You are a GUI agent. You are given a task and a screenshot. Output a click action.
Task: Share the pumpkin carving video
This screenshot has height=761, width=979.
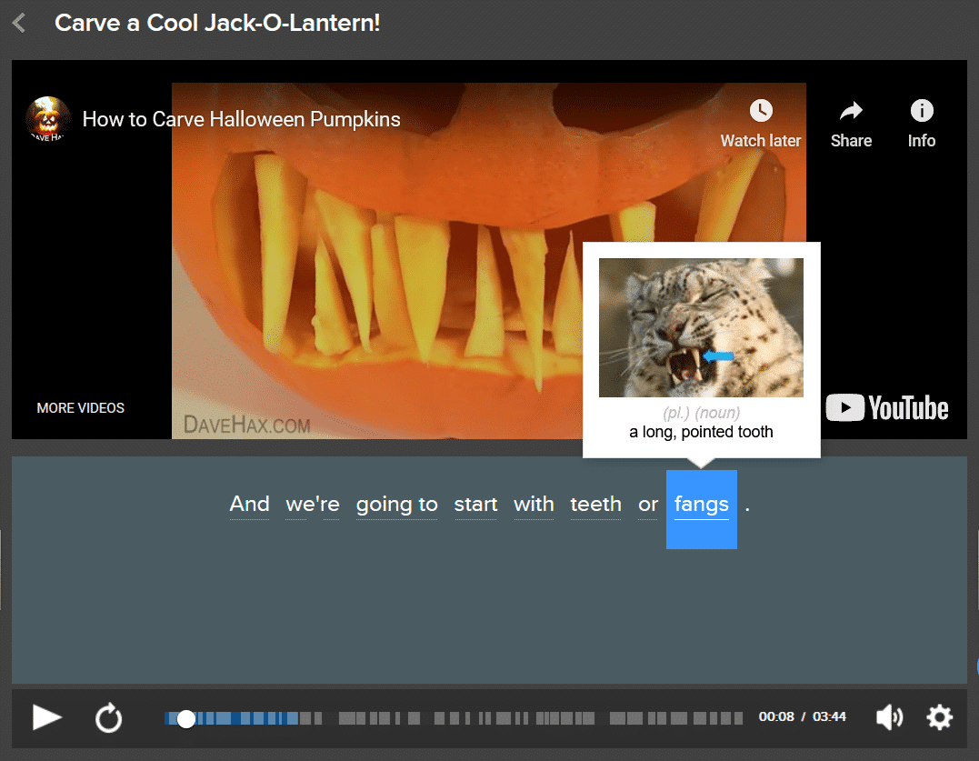pyautogui.click(x=851, y=123)
